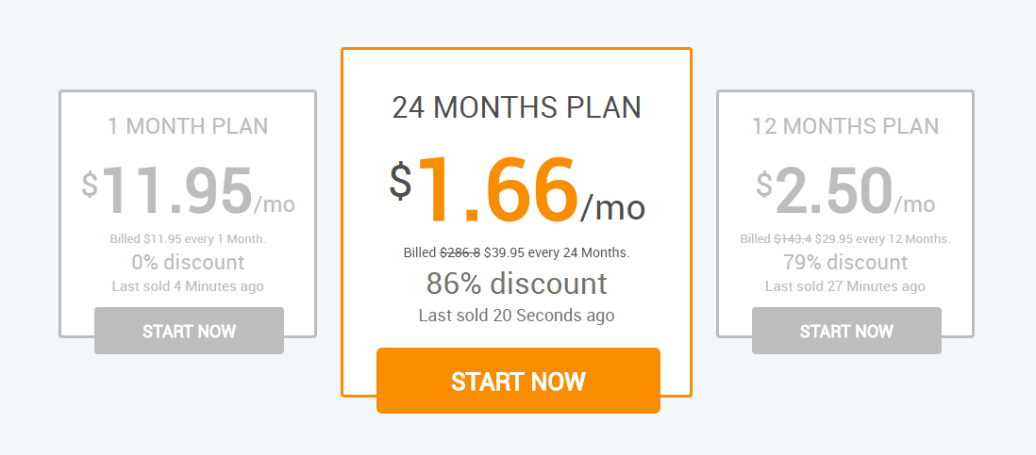1036x455 pixels.
Task: Click 'Billed $11.95 every 1 Month' text
Action: pos(189,238)
